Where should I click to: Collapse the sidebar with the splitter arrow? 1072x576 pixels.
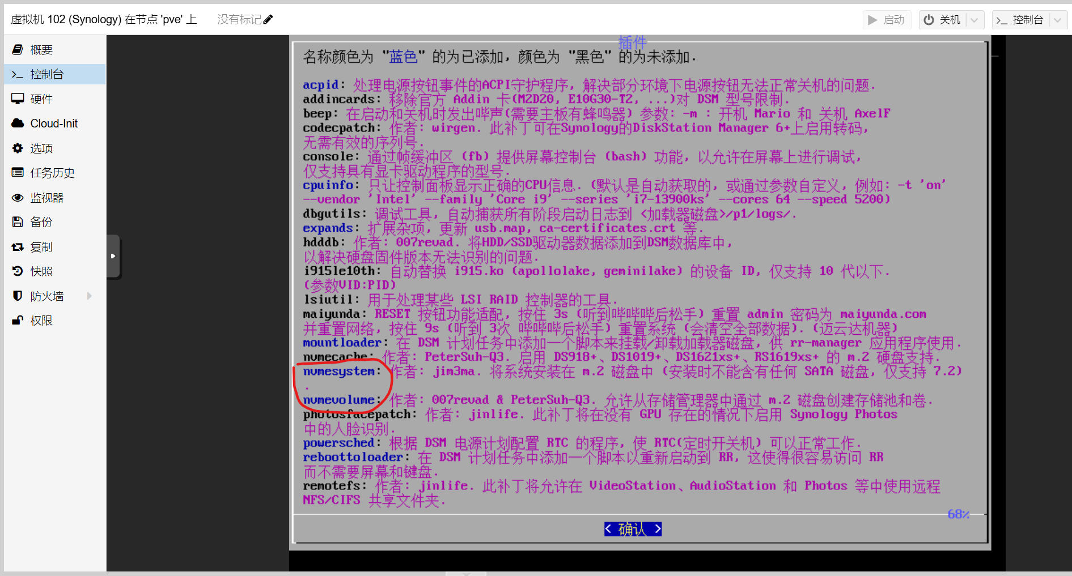coord(113,256)
